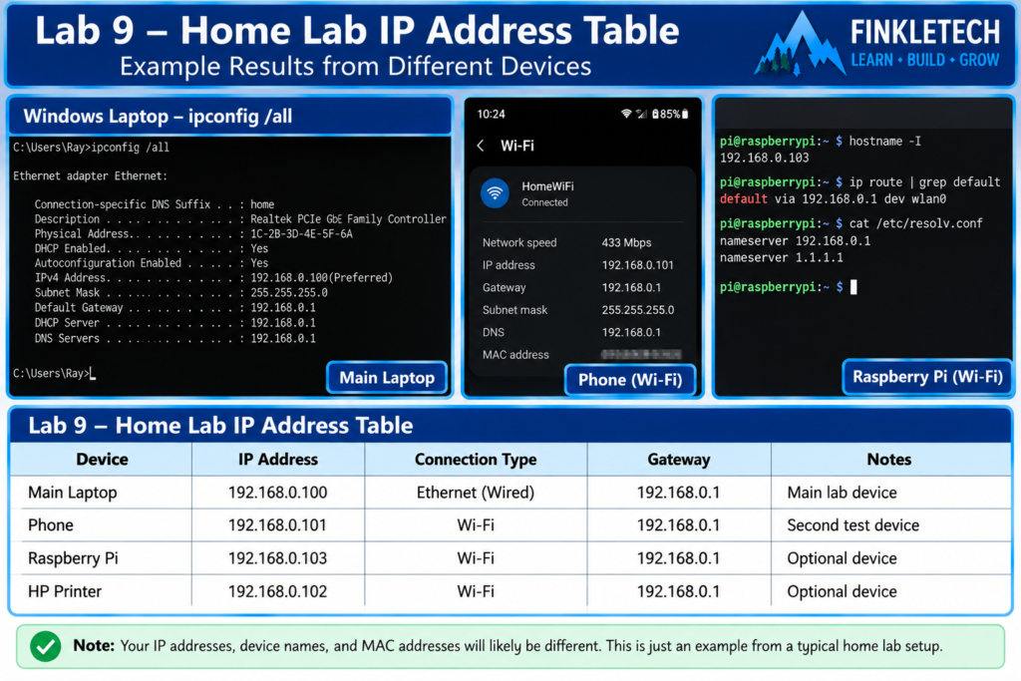Viewport: 1021px width, 681px height.
Task: Click the Wi-Fi signal icon in phone status bar
Action: pos(626,114)
